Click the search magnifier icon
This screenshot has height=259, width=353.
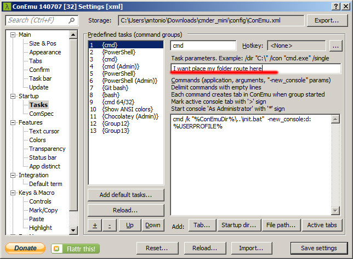click(72, 20)
